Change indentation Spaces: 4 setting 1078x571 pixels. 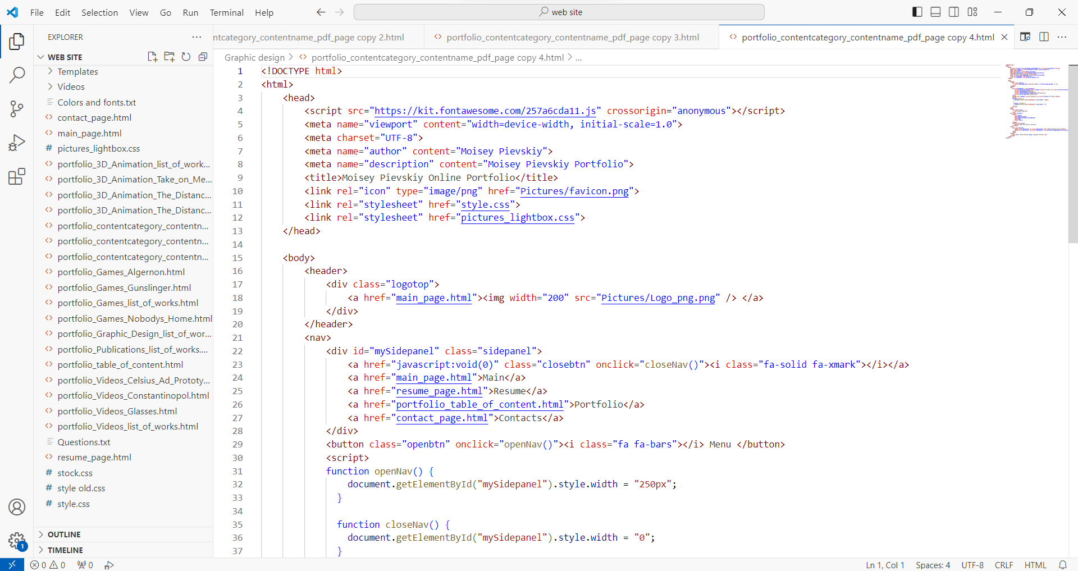pos(933,565)
